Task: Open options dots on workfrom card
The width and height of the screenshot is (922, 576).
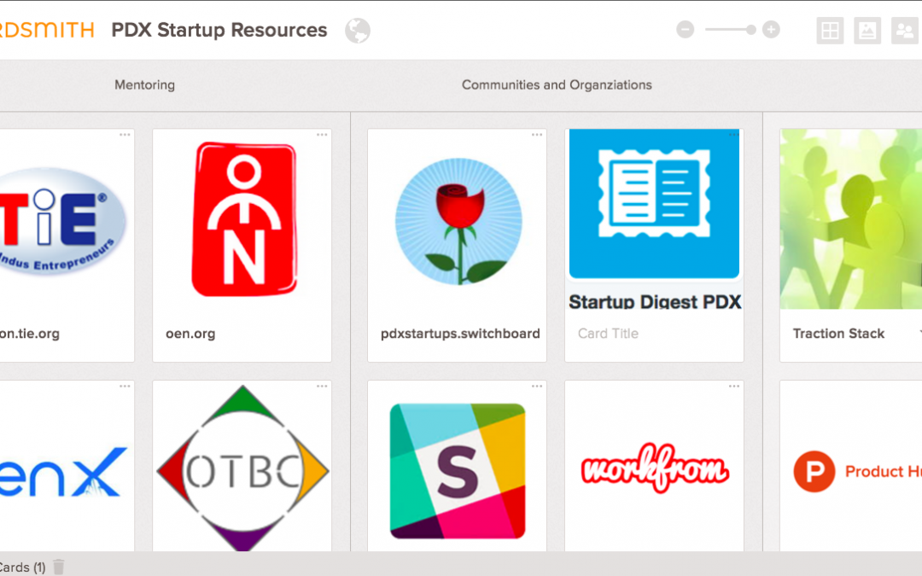Action: tap(734, 387)
